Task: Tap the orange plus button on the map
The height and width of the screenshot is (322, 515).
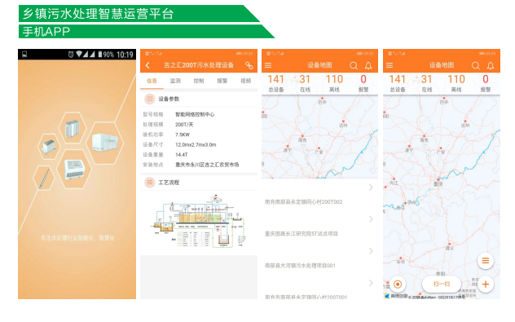Action: point(486,285)
